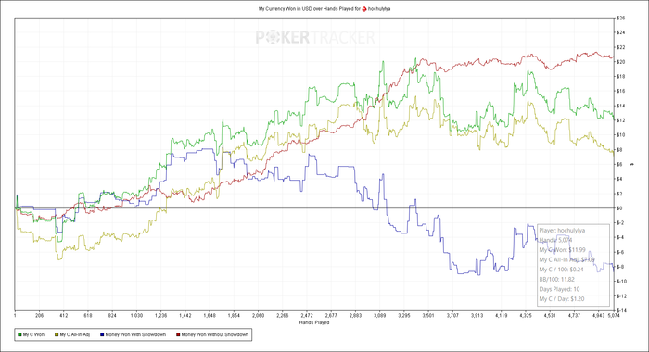Select 'Money Won Without Showdown' legend label
Screen dimensions: 649x352
click(215, 334)
